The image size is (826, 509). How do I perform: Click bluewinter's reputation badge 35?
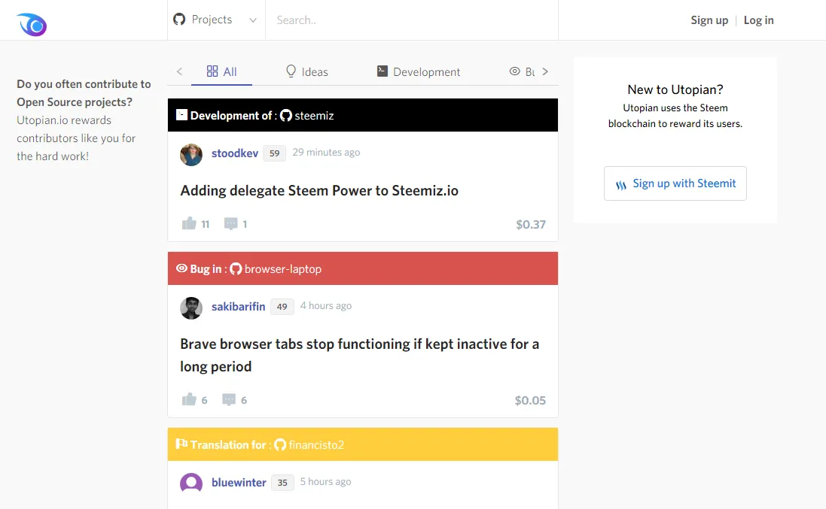click(282, 483)
